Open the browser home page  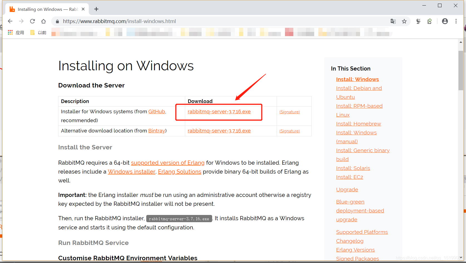click(43, 21)
